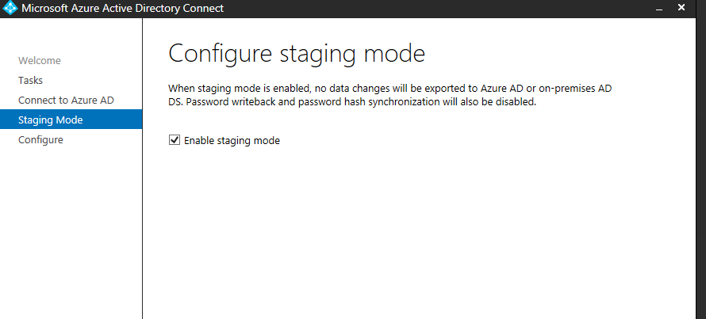This screenshot has width=706, height=319.
Task: Jump to the Configure step
Action: coord(40,140)
